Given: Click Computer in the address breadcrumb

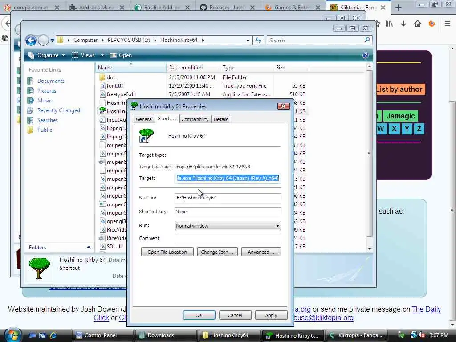Looking at the screenshot, I should click(x=85, y=40).
